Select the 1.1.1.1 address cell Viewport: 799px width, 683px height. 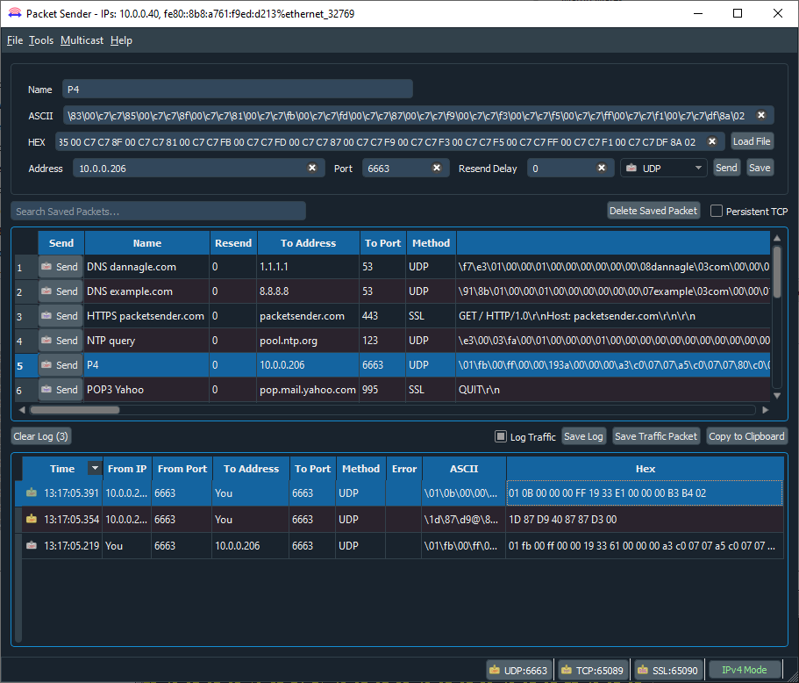click(x=309, y=267)
